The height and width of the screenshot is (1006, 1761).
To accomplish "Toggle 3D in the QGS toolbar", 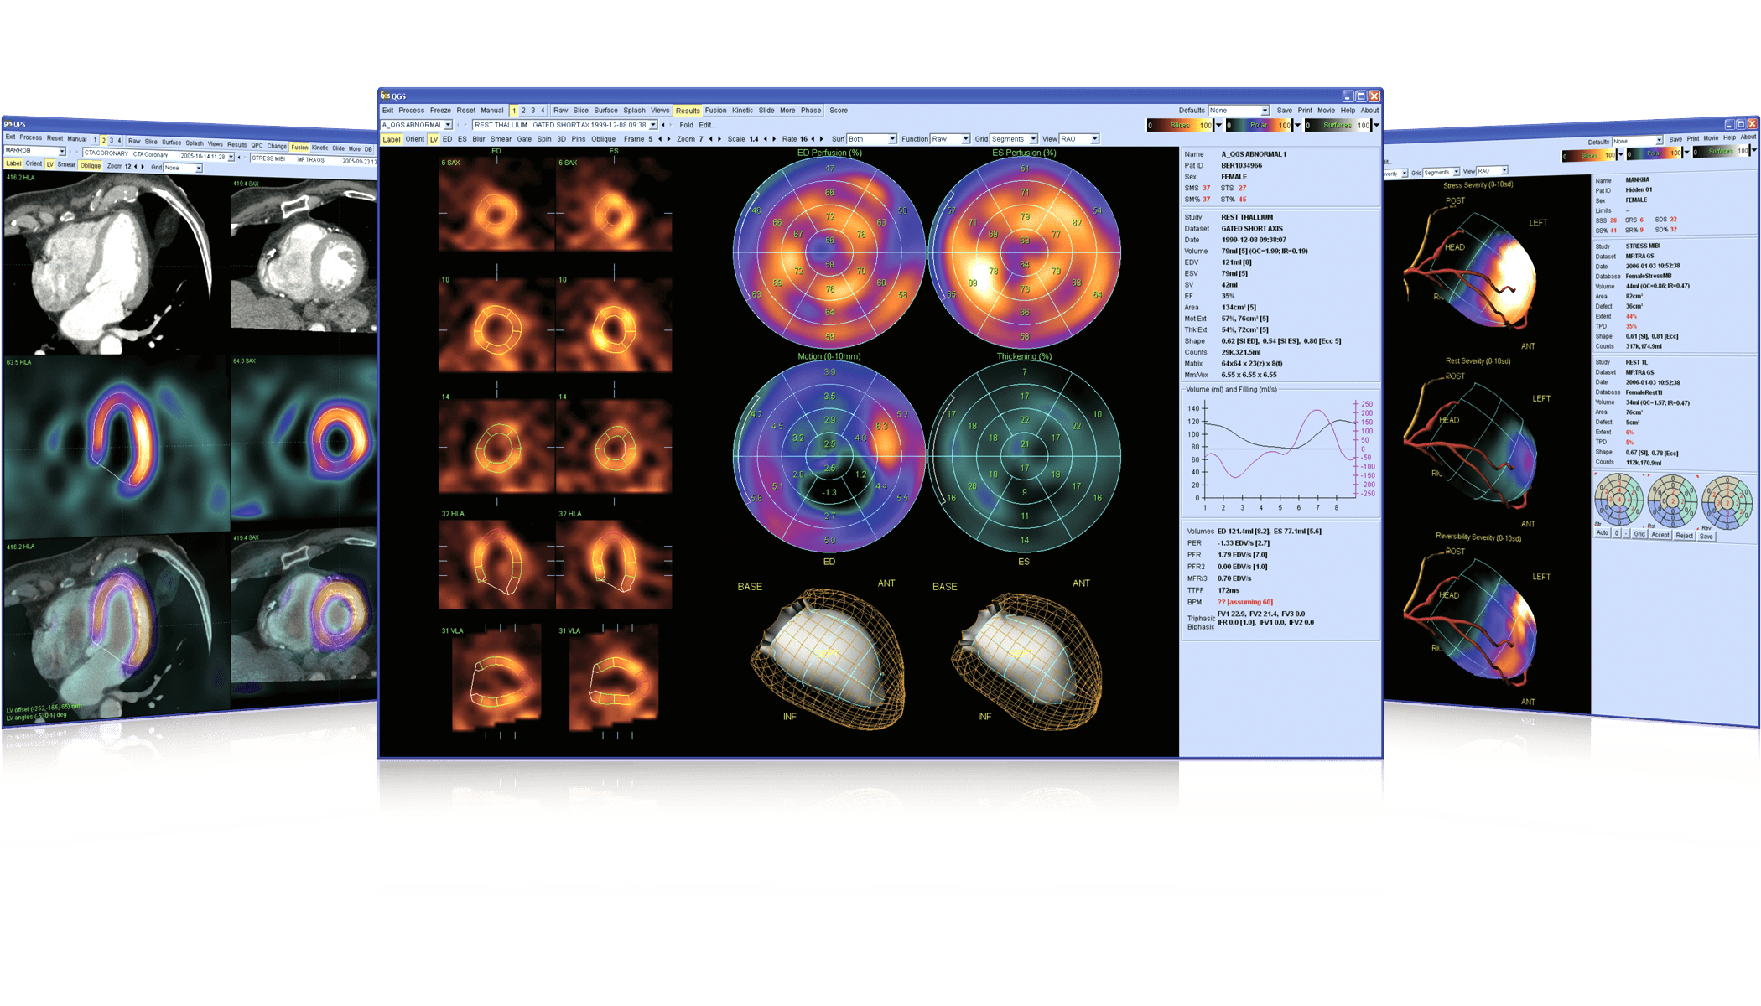I will (x=562, y=139).
